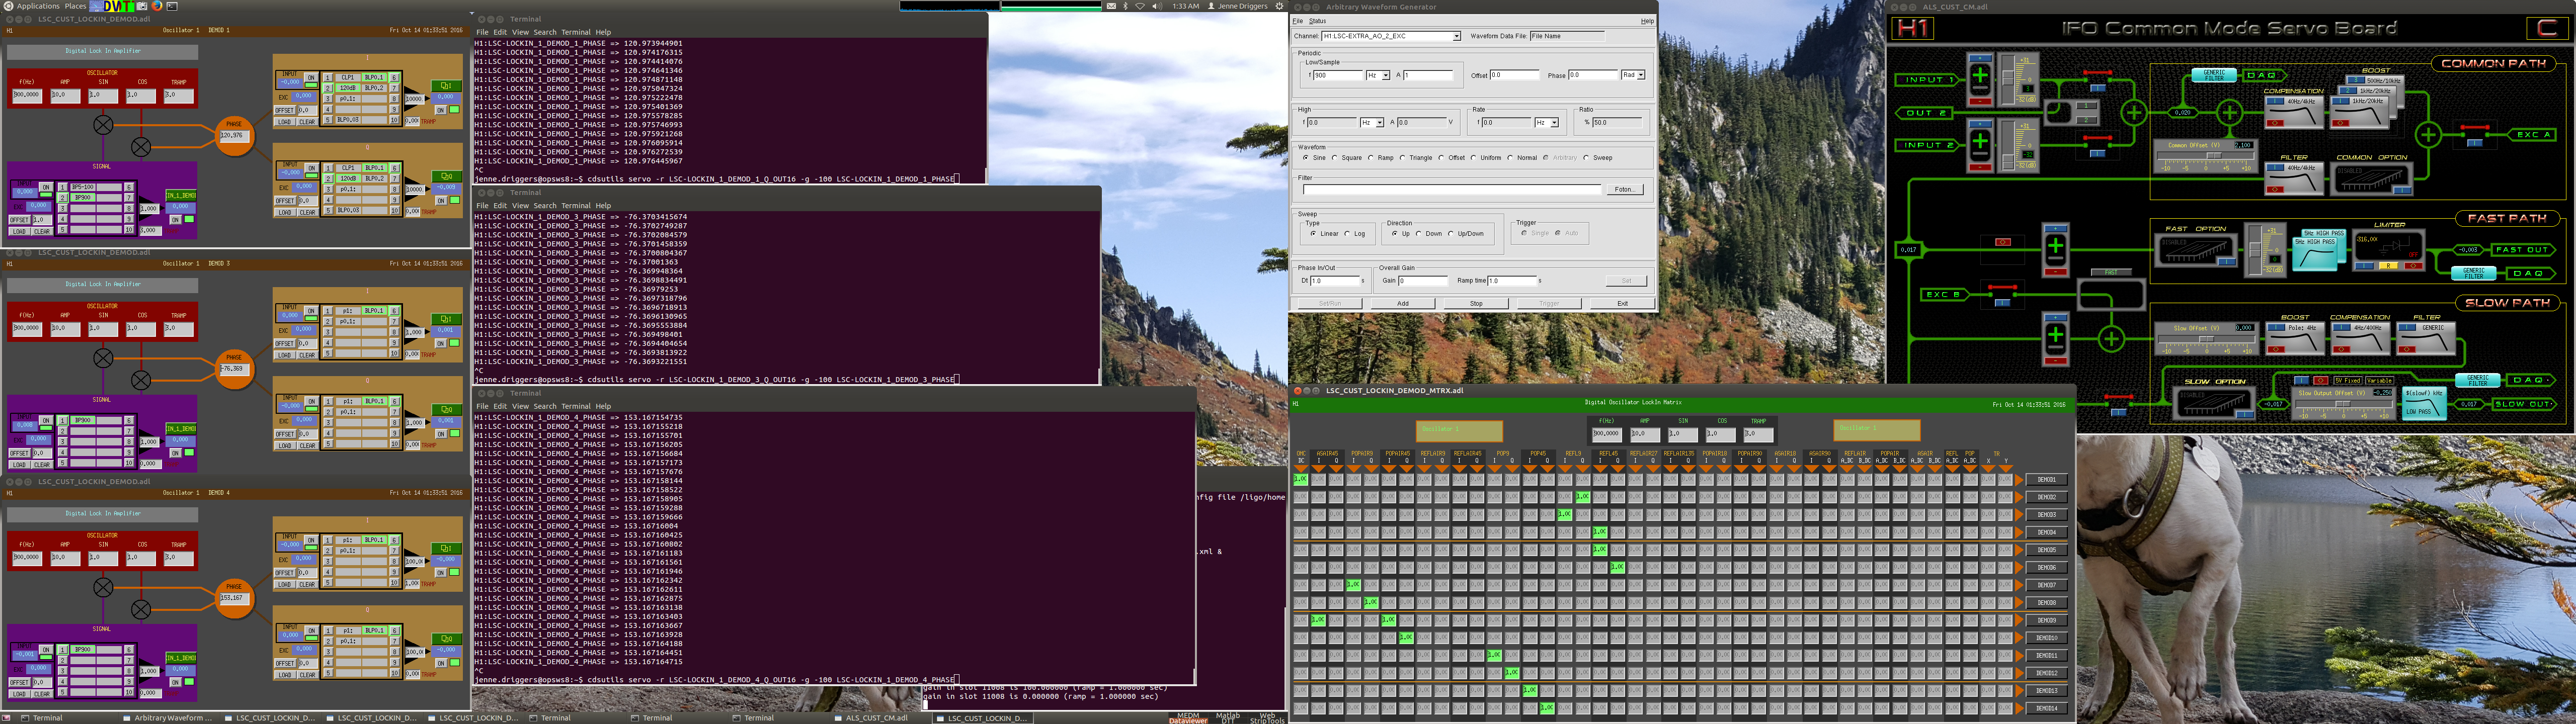Click the Low/Sample frequency field showing 900
This screenshot has width=2576, height=724.
click(1338, 75)
